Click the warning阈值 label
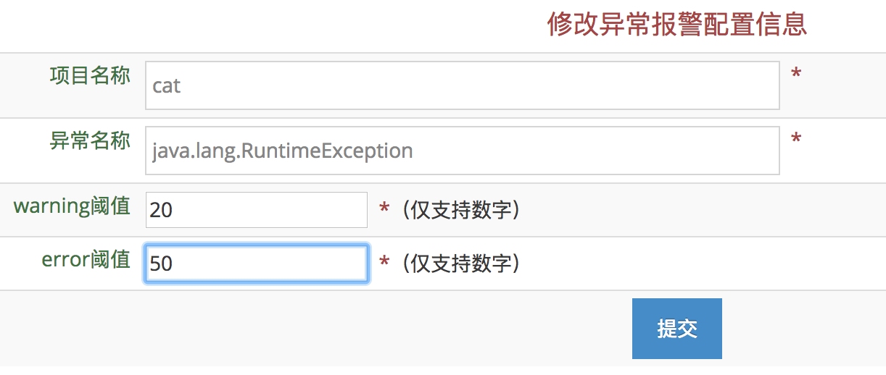 (x=72, y=206)
